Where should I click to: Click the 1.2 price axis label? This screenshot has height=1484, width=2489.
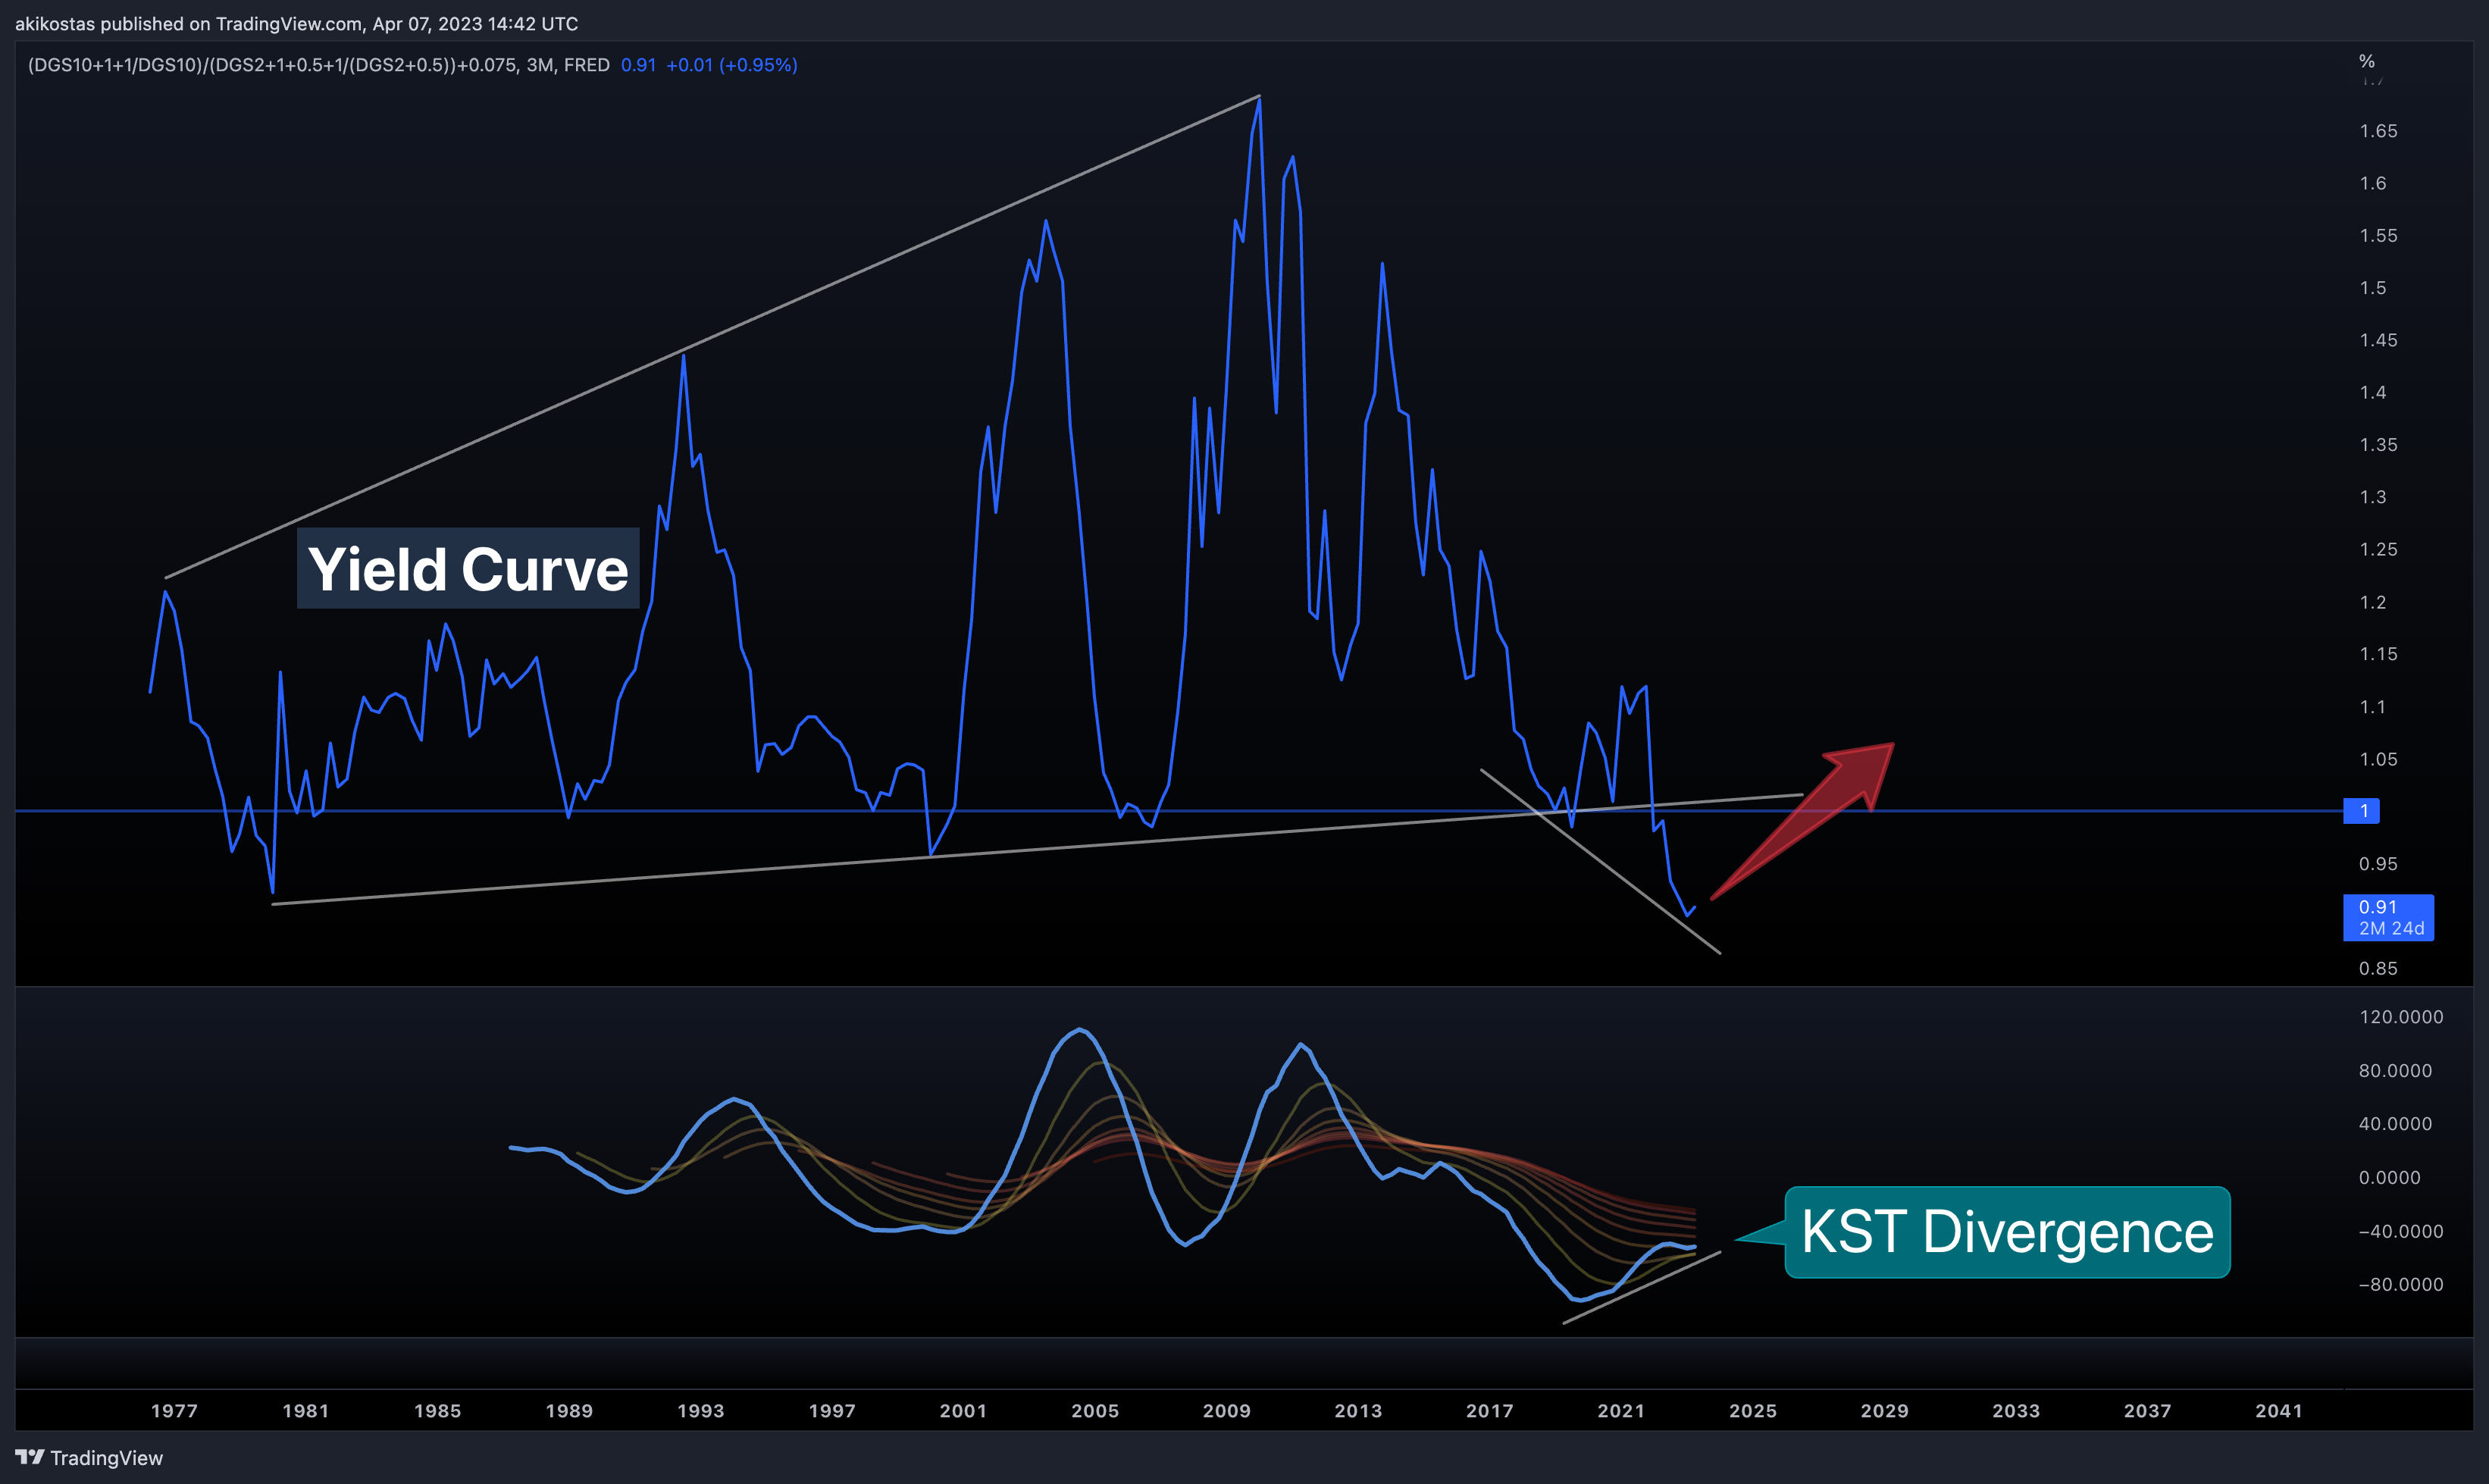(2373, 602)
